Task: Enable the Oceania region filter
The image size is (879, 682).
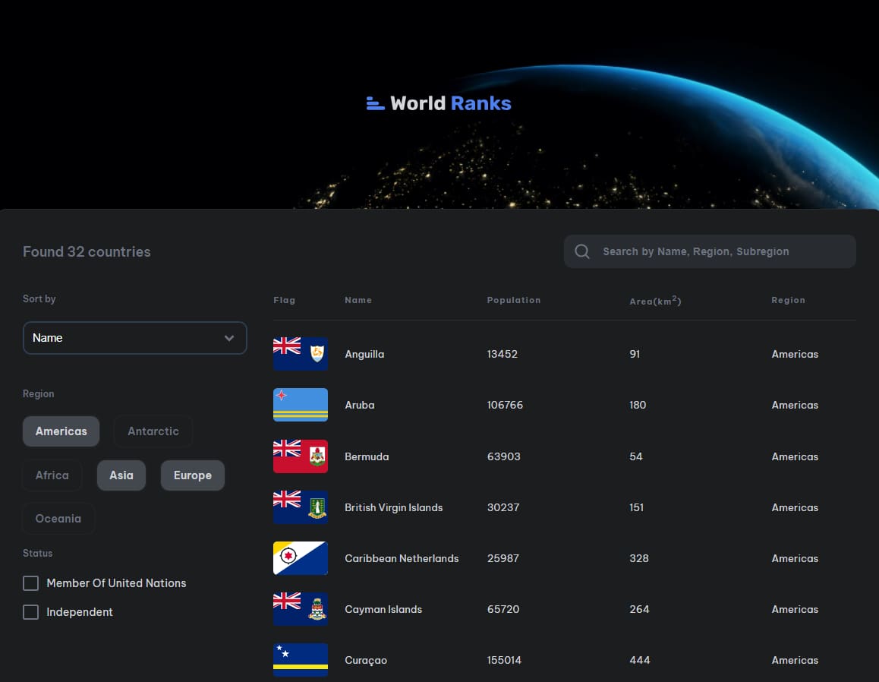Action: pyautogui.click(x=58, y=518)
